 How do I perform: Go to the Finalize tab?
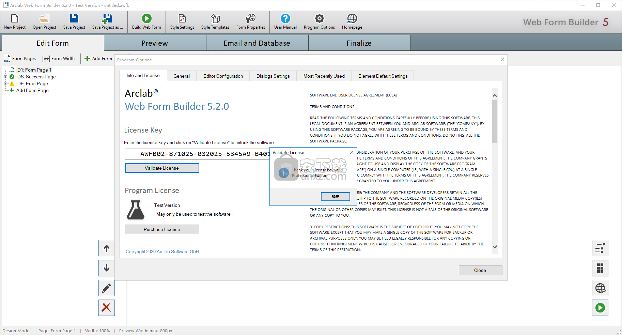point(359,43)
